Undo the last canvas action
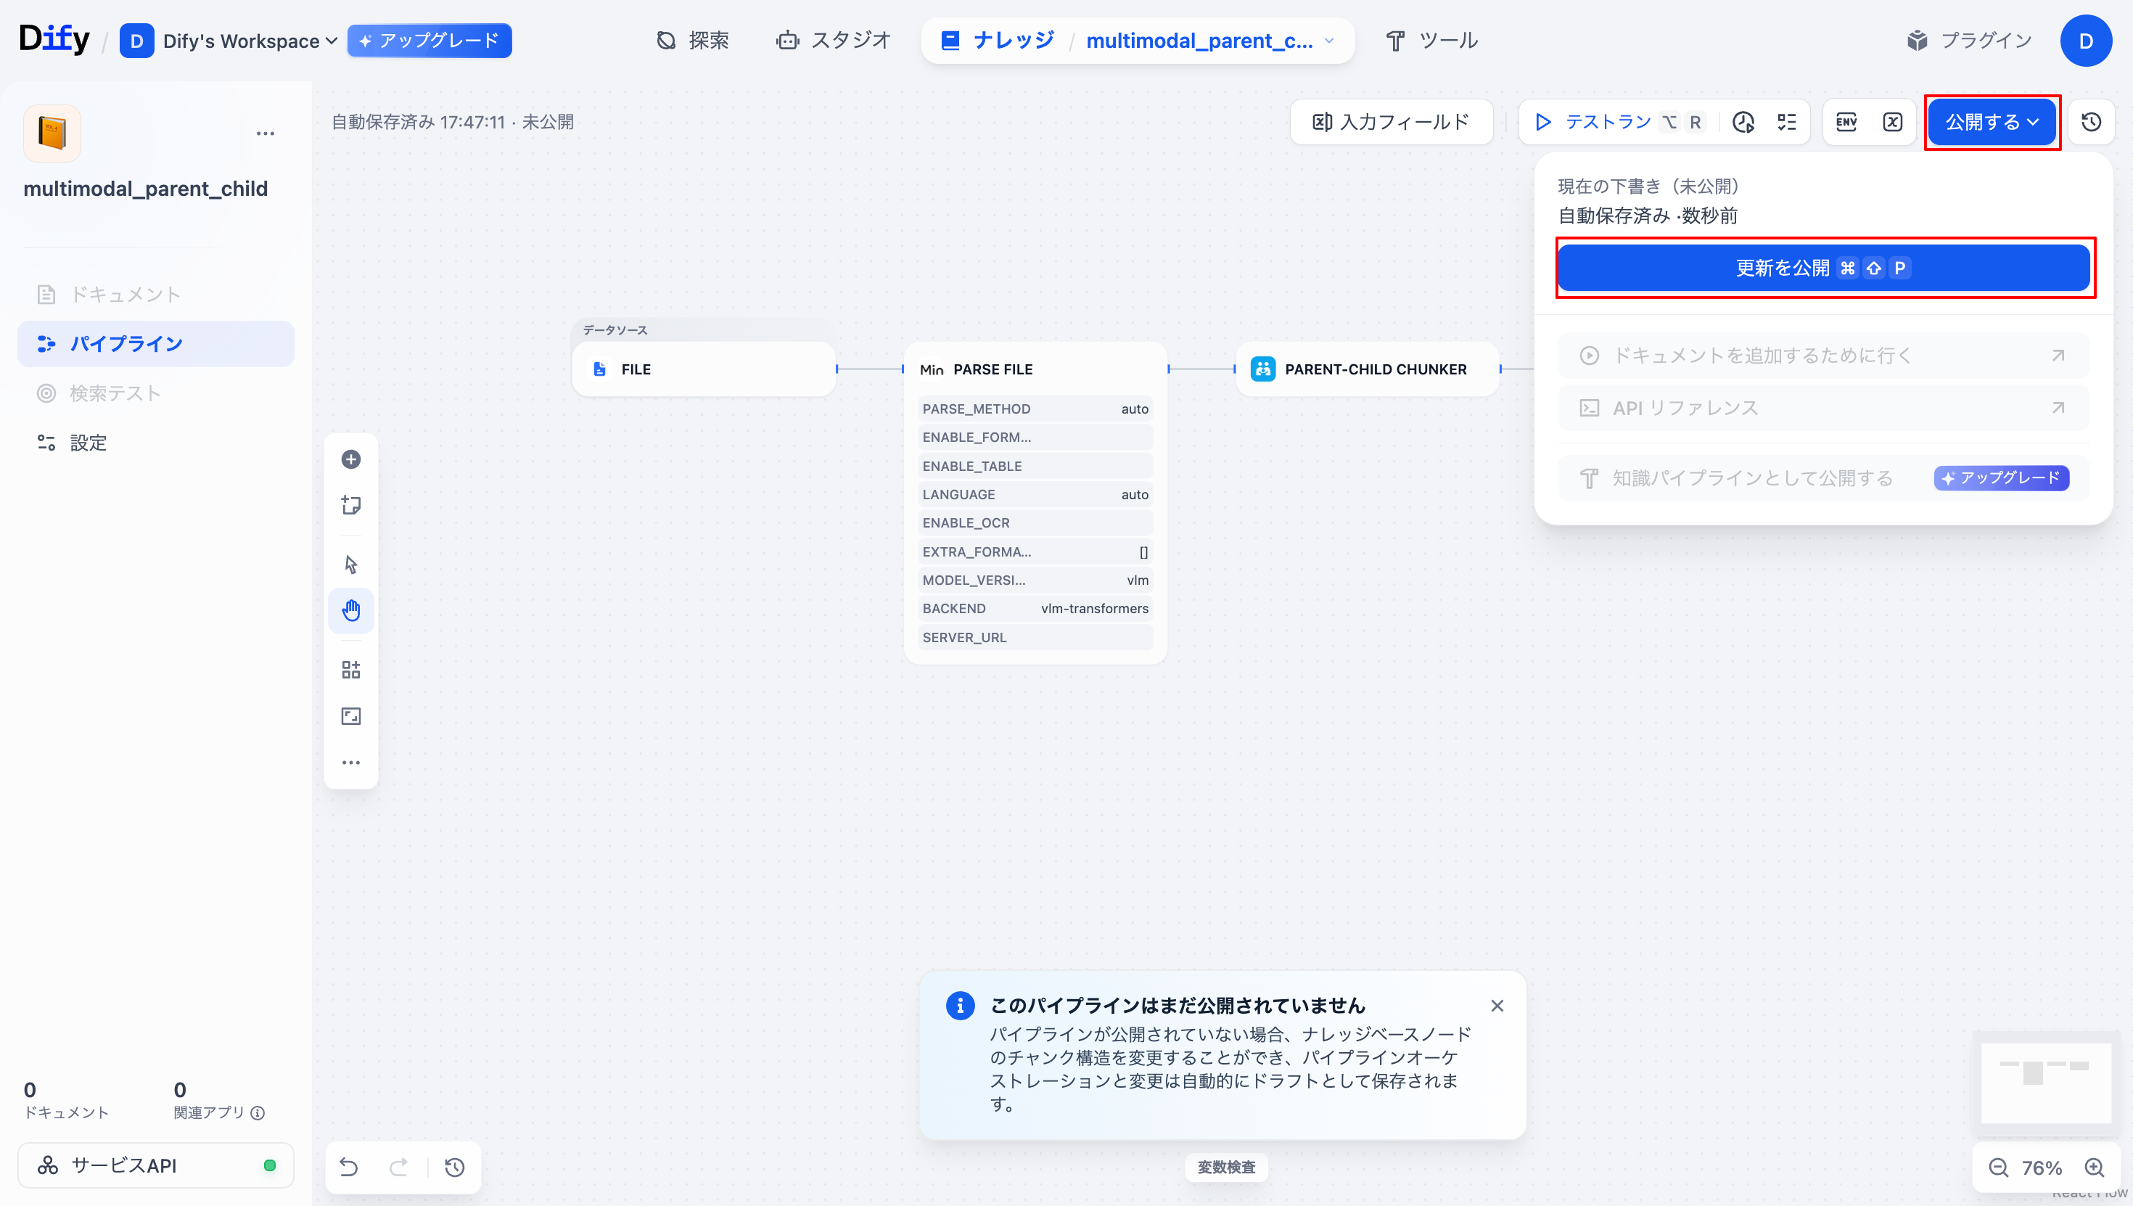The image size is (2133, 1206). tap(348, 1167)
